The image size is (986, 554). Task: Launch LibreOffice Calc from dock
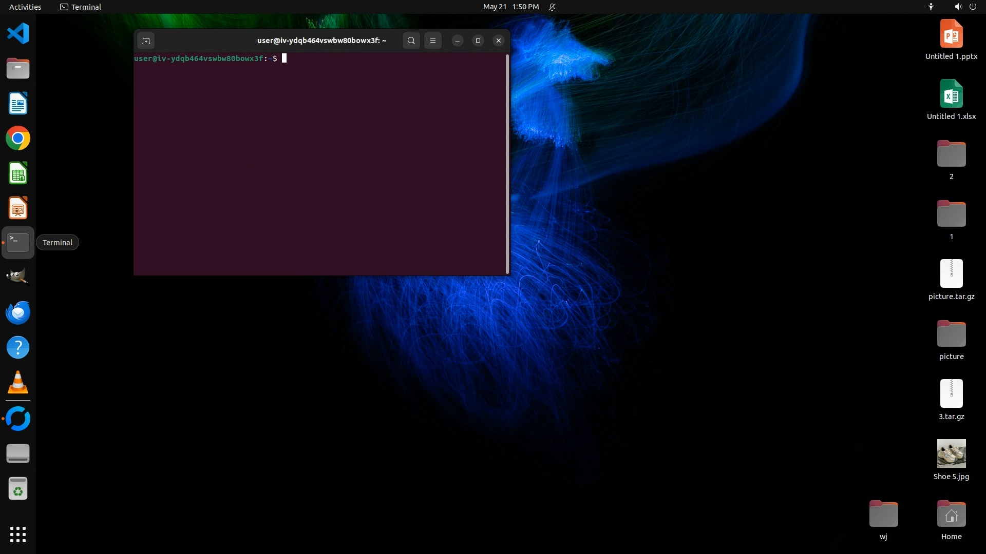tap(18, 173)
